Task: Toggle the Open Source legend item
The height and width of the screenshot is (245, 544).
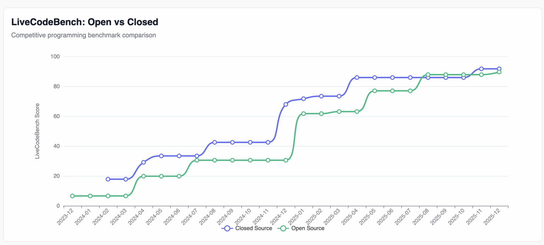Action: (301, 228)
